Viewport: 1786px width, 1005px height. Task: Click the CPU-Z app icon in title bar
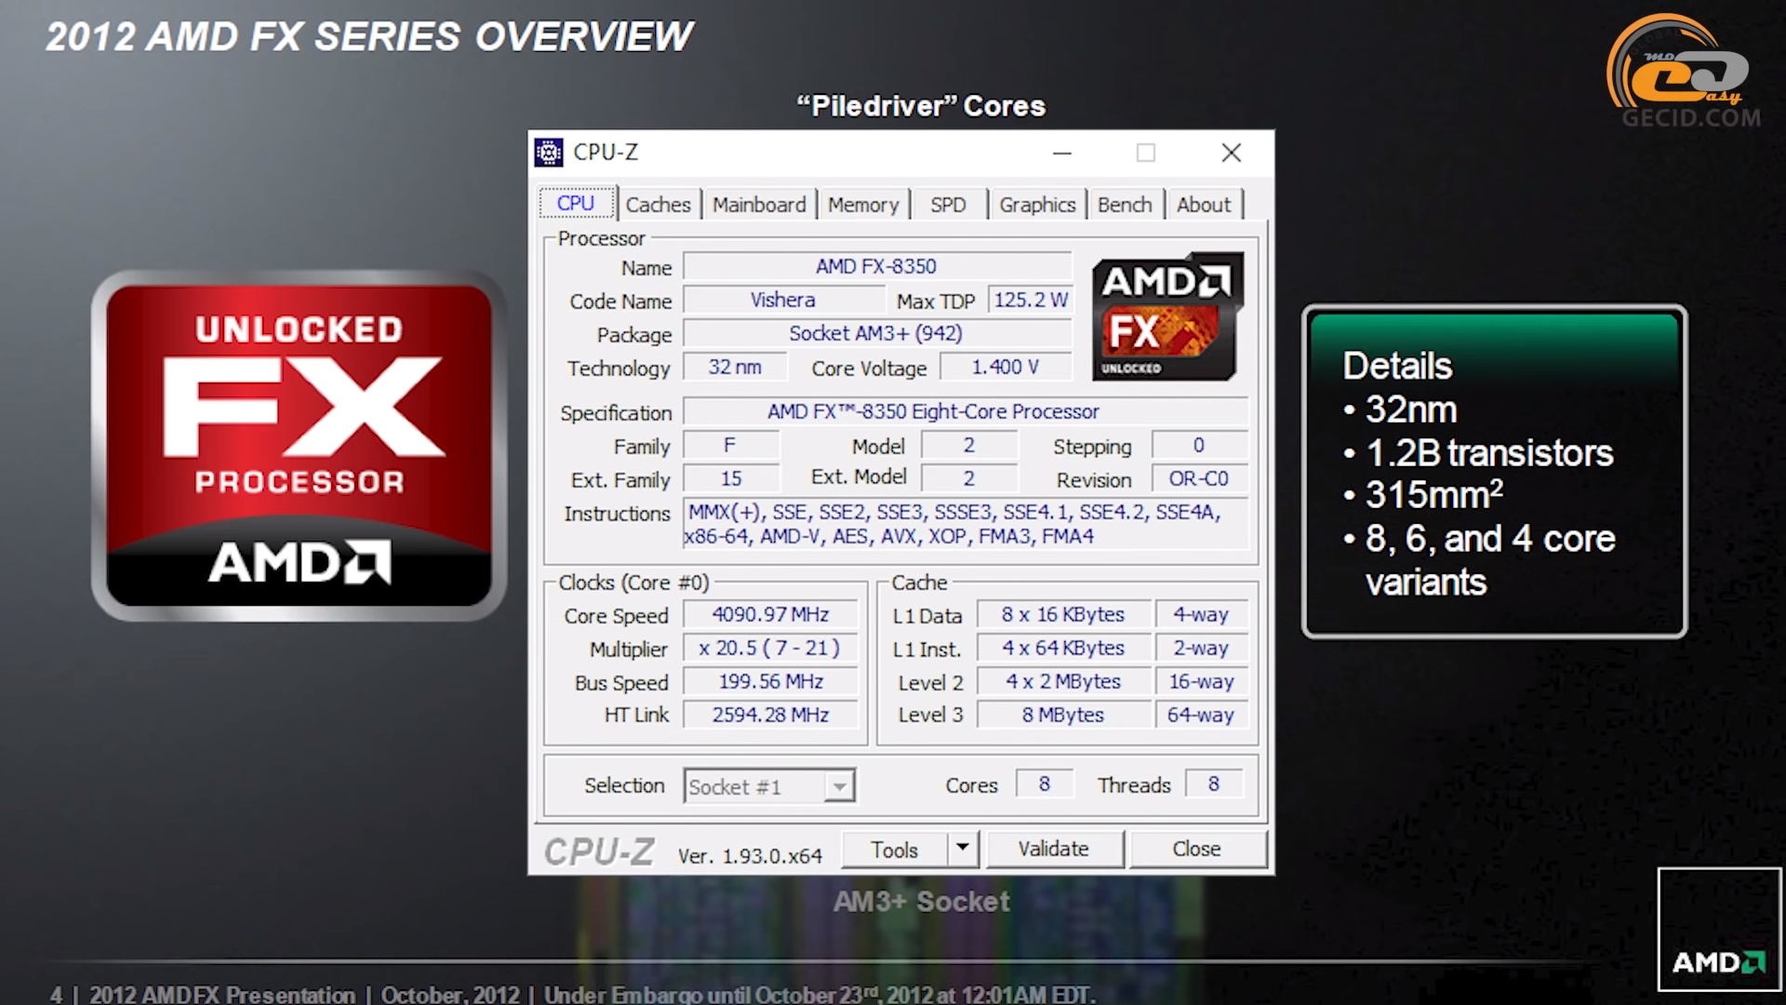(x=549, y=152)
